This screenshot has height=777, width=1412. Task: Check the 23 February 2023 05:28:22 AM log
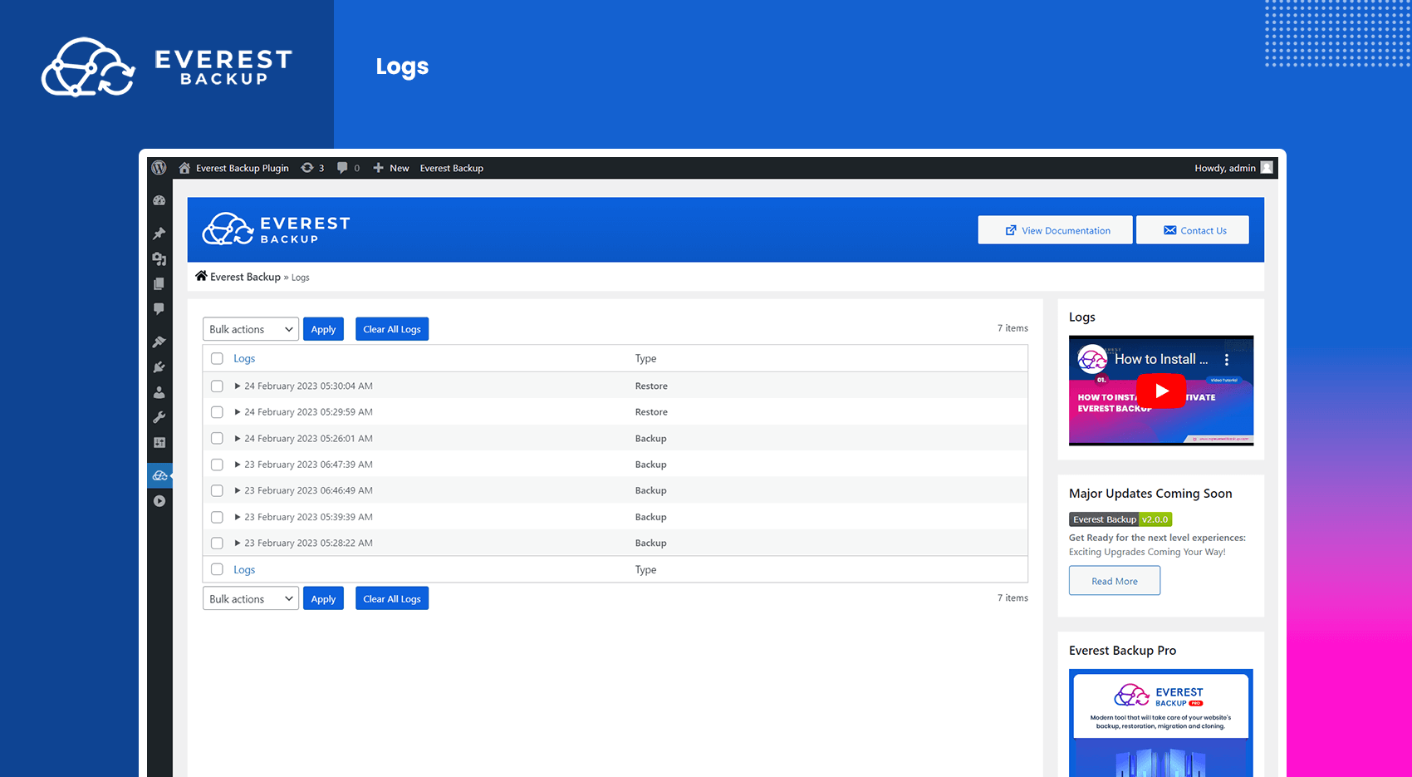pyautogui.click(x=217, y=543)
